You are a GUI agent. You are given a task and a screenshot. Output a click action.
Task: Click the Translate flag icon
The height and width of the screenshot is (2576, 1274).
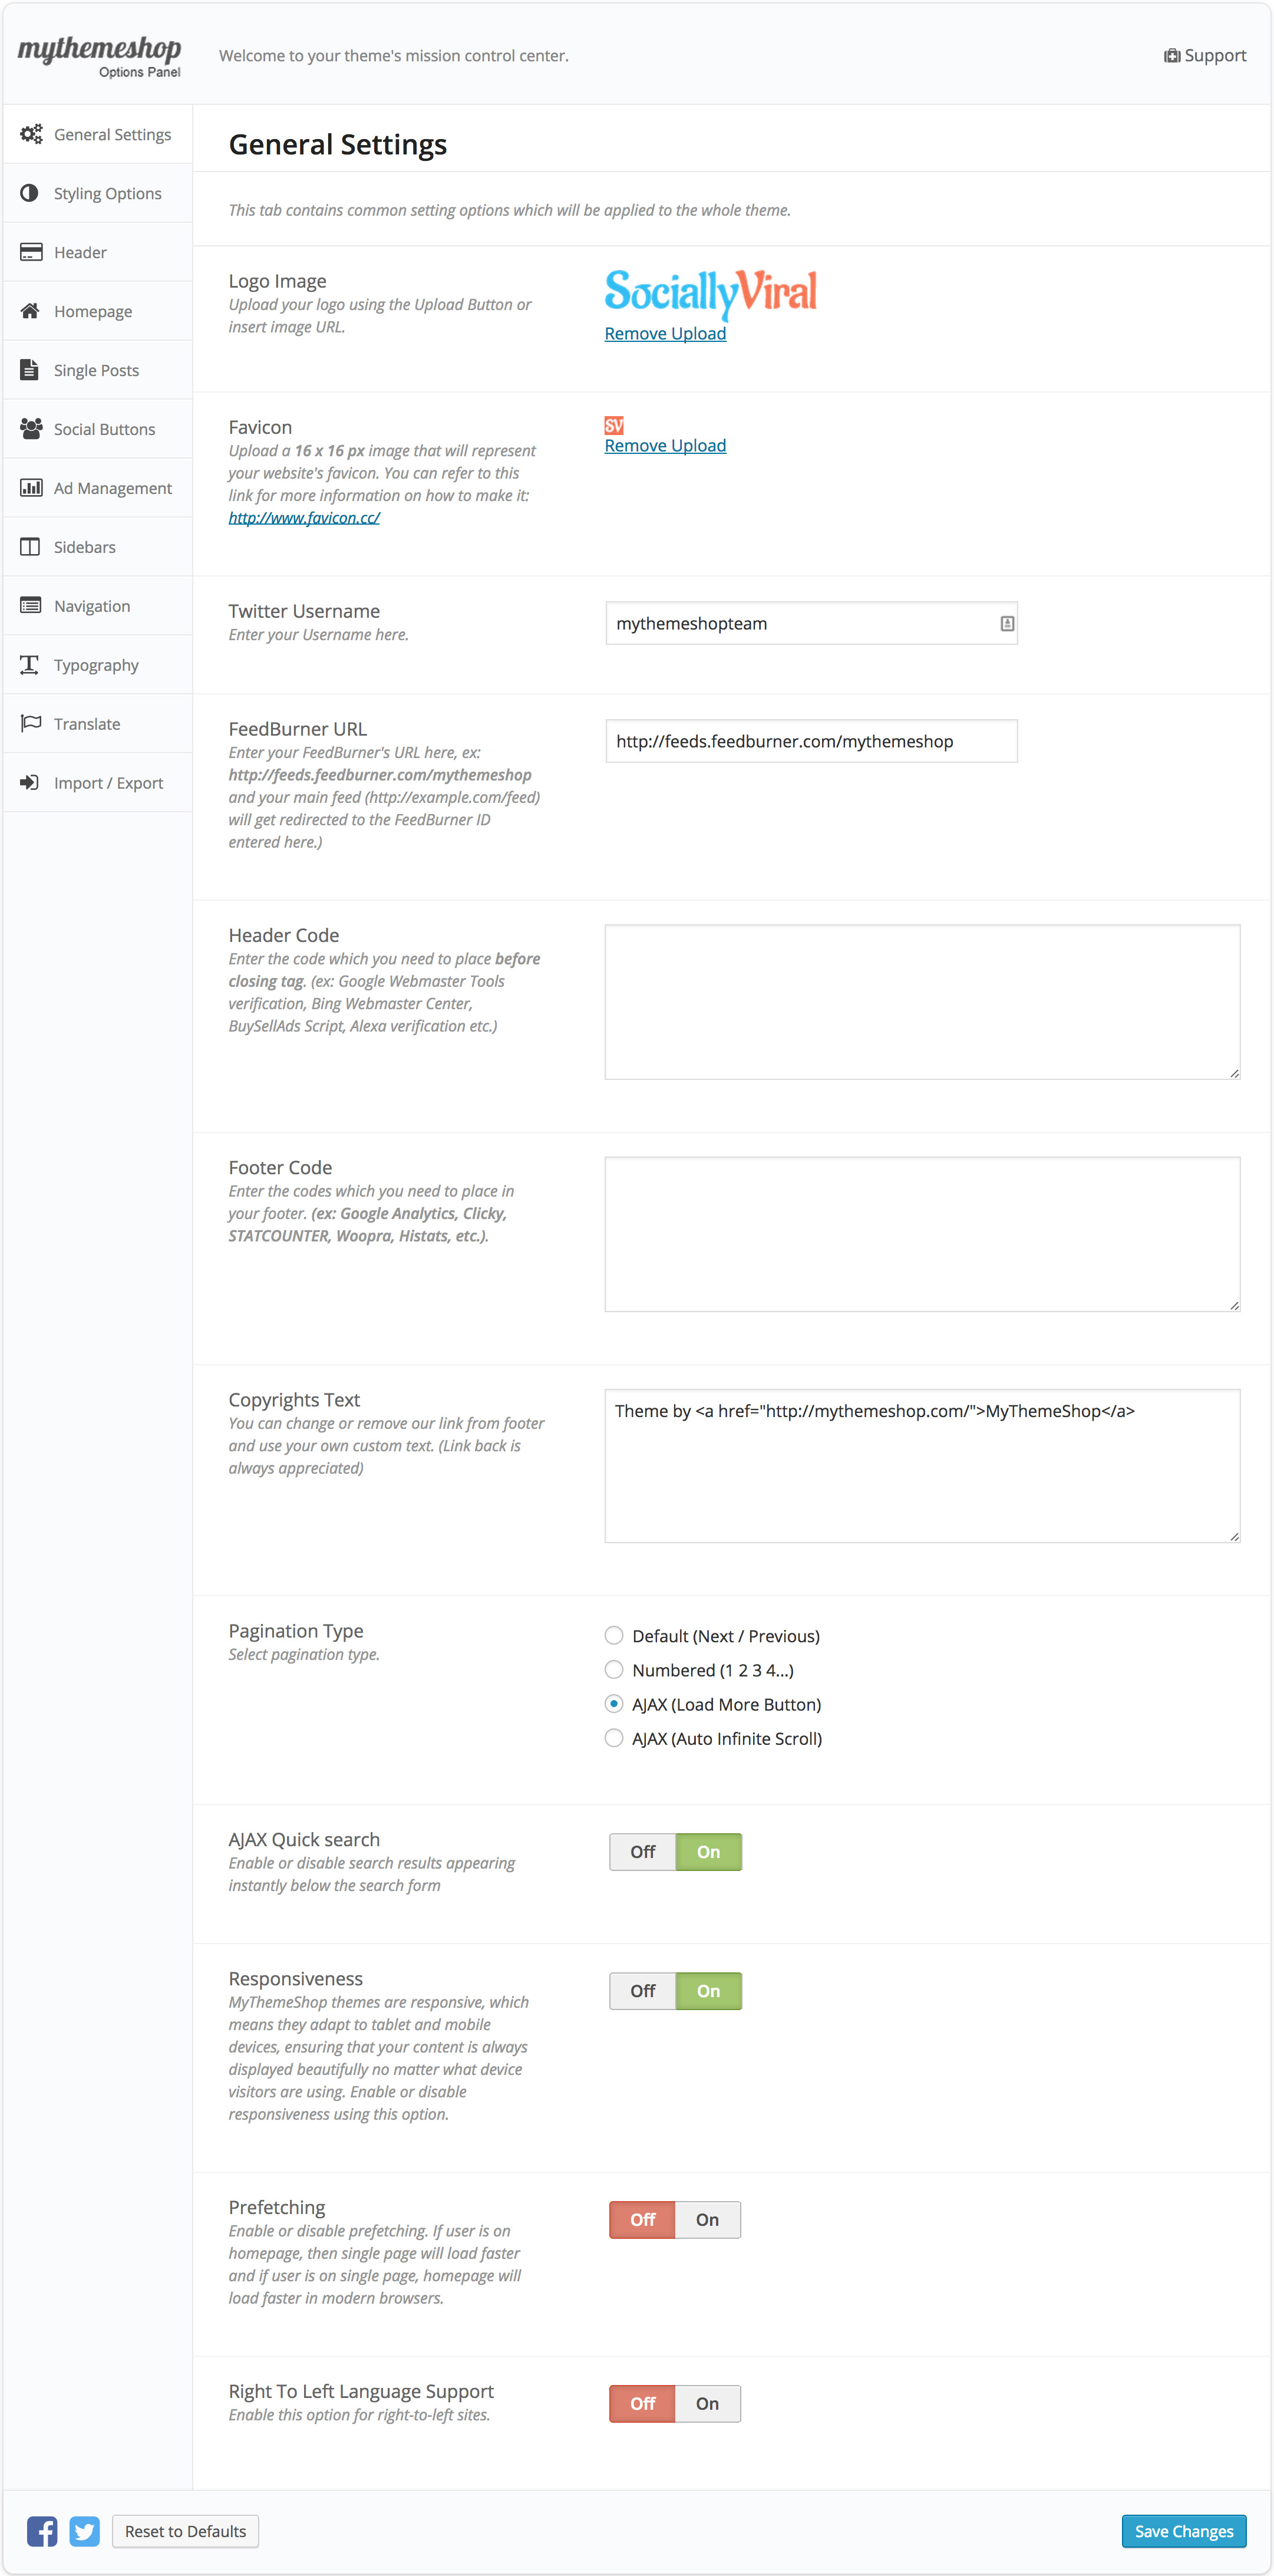31,724
